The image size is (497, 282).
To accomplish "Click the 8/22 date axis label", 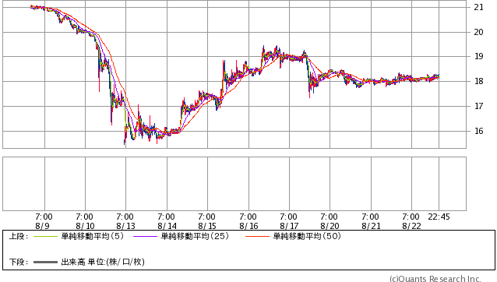I will pos(411,226).
